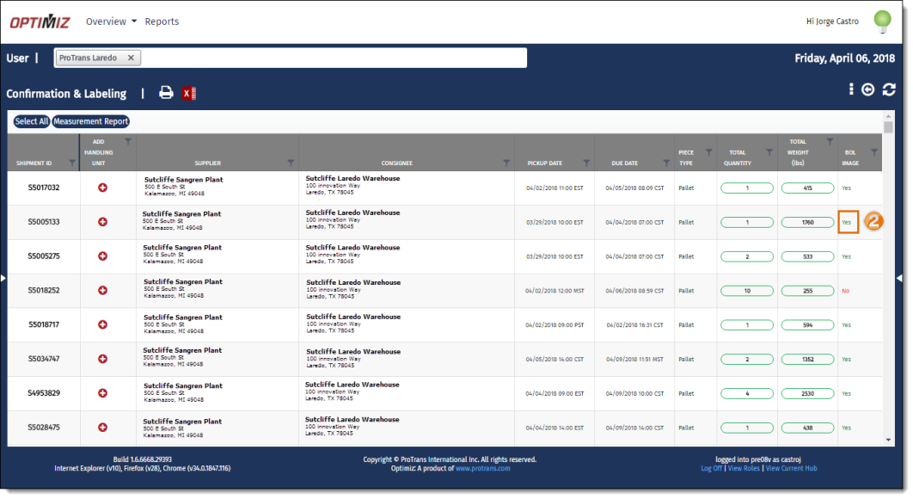
Task: Click the Log Off link
Action: click(x=711, y=469)
